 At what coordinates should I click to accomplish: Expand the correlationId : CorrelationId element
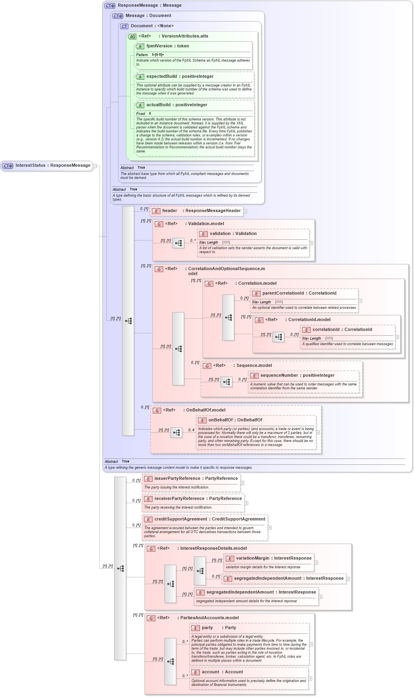point(397,337)
